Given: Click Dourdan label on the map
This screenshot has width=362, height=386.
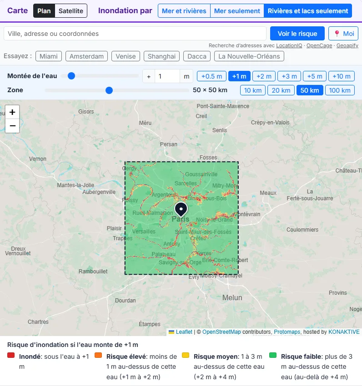Looking at the screenshot, I should point(125,300).
